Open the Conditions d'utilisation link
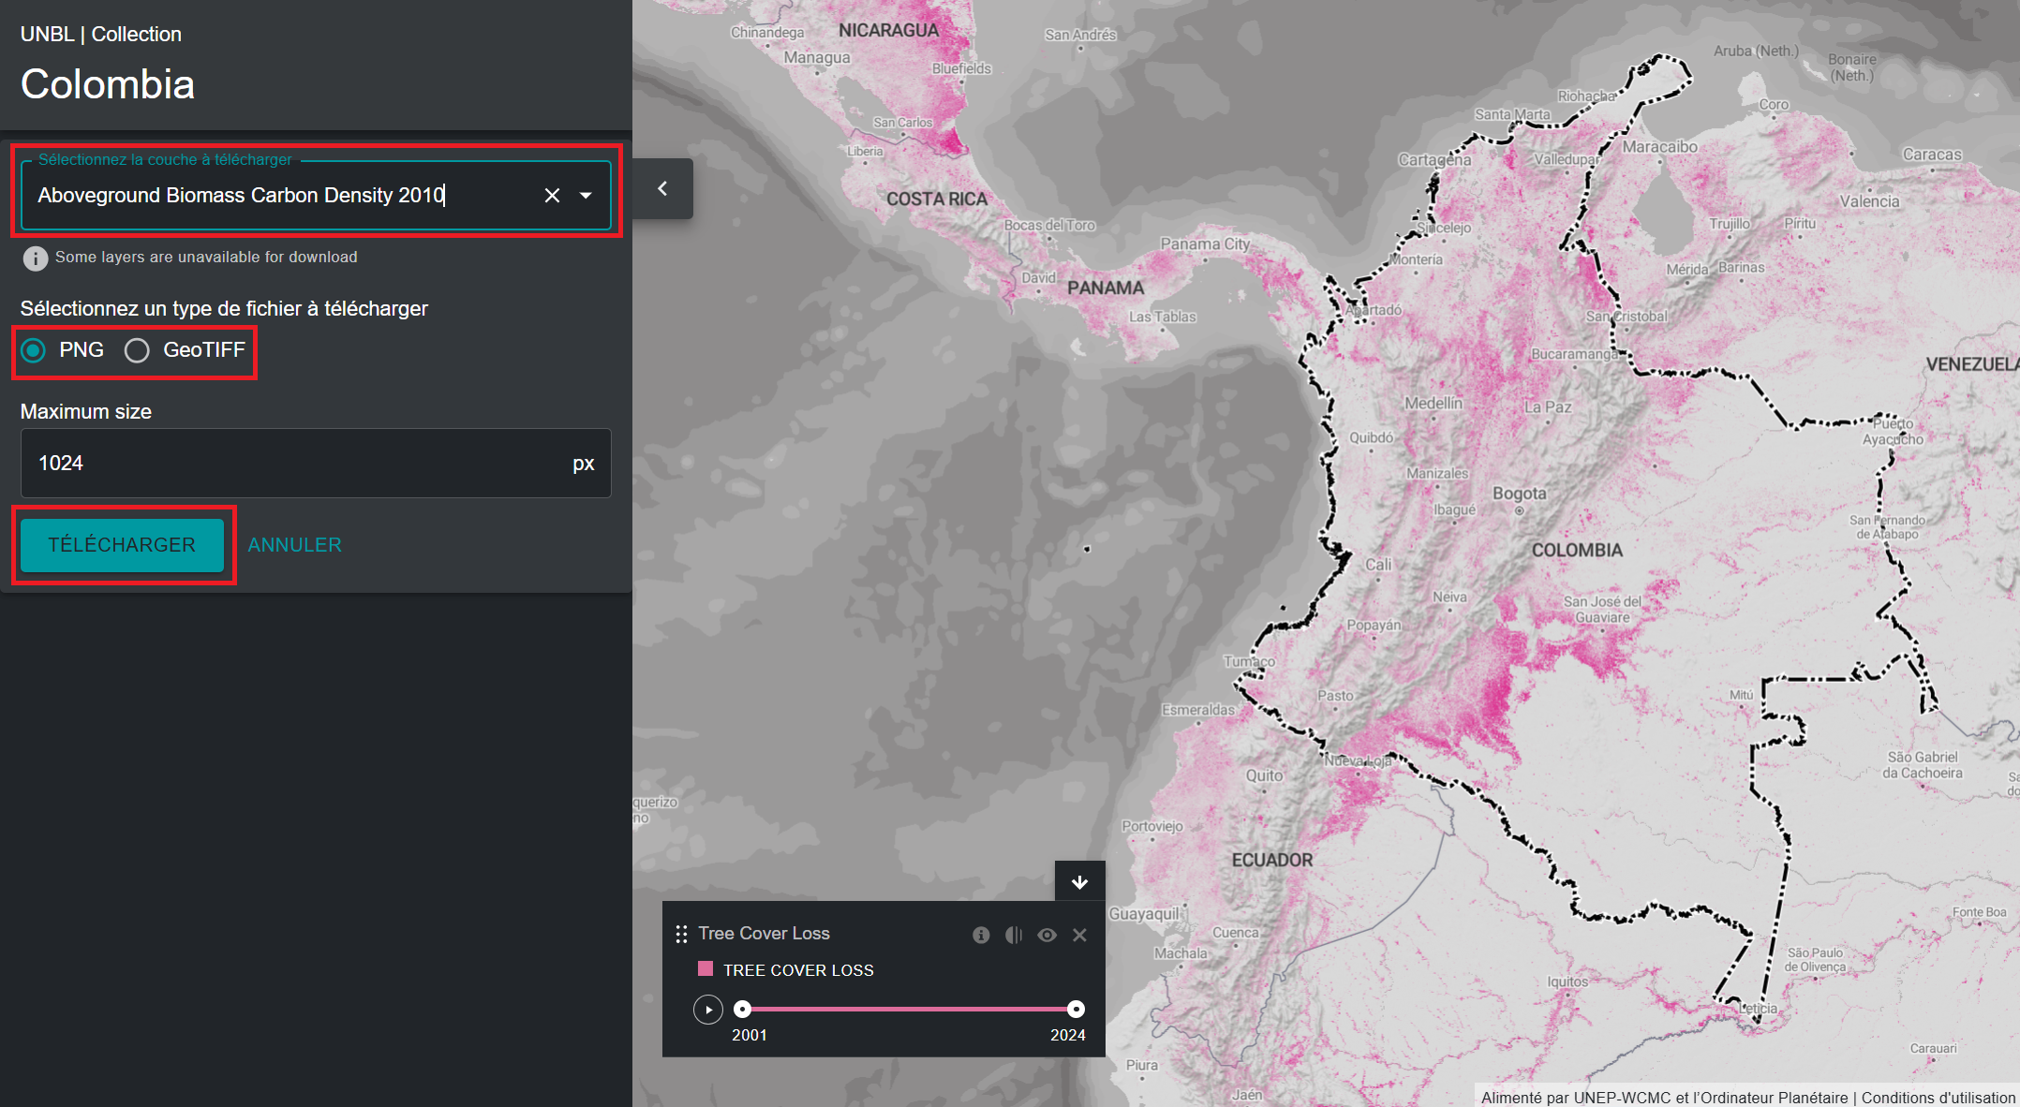The image size is (2020, 1107). (1938, 1097)
